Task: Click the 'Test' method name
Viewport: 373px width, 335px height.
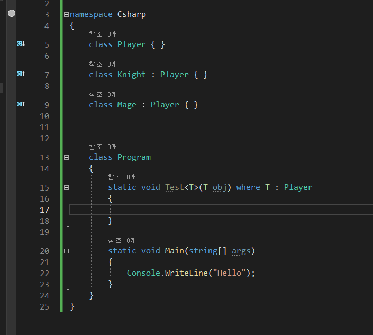Action: click(175, 187)
